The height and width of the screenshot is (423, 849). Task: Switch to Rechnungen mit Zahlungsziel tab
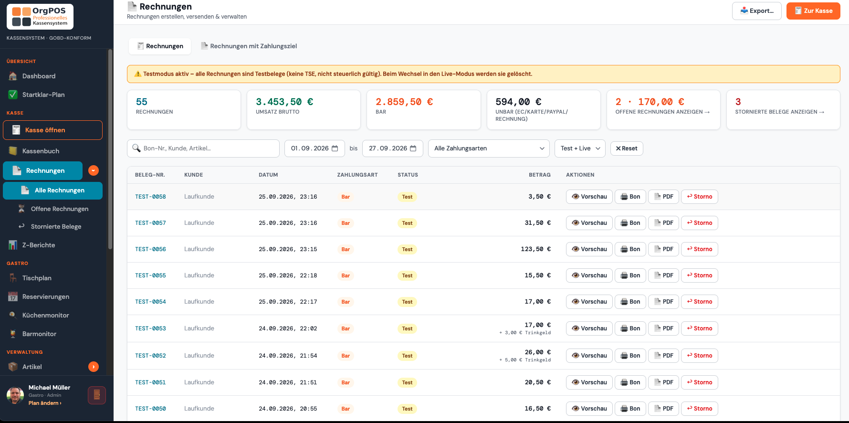point(249,46)
